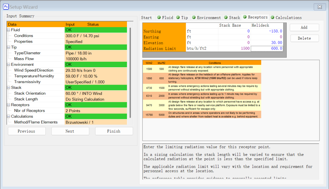
Task: Select the Stack Length tree row
Action: point(67,99)
